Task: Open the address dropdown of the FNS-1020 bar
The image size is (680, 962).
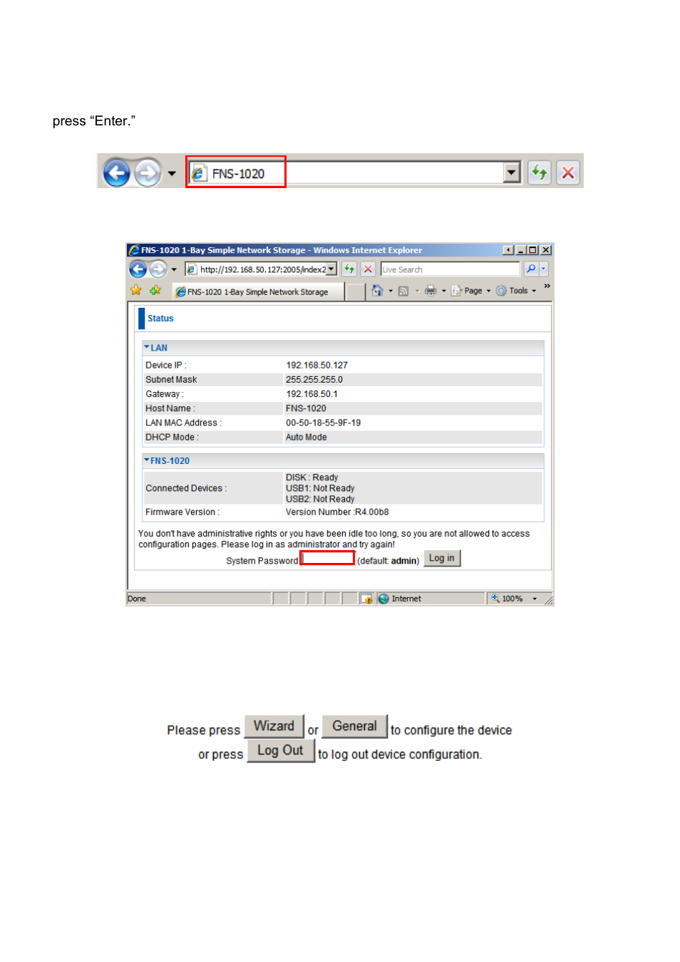Action: point(512,172)
